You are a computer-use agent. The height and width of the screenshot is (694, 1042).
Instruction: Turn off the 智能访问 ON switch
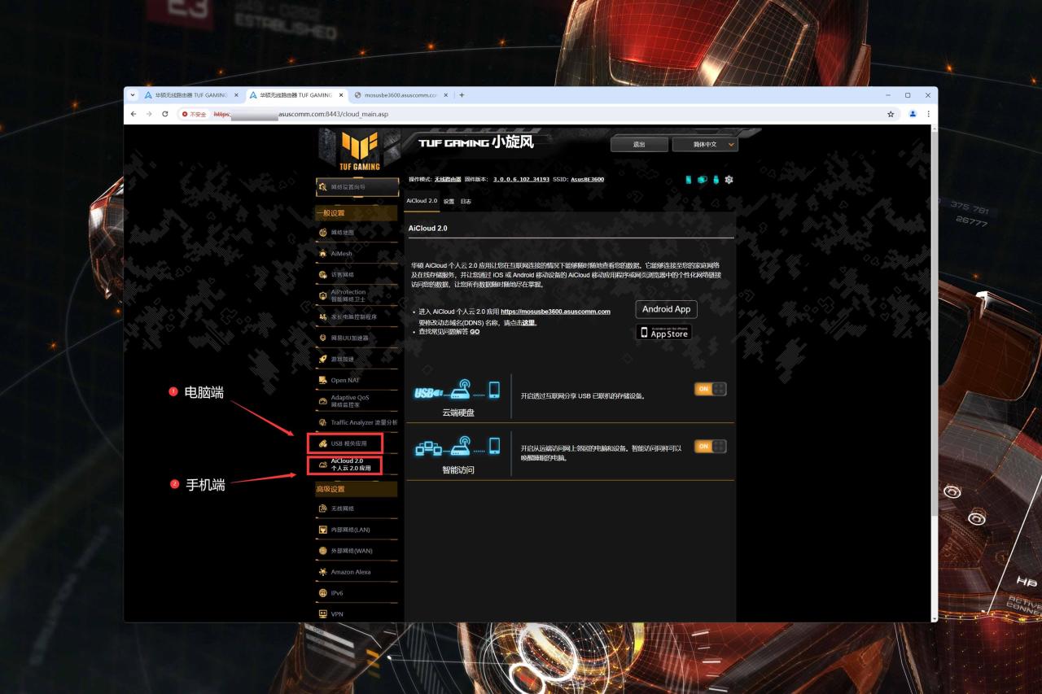710,446
